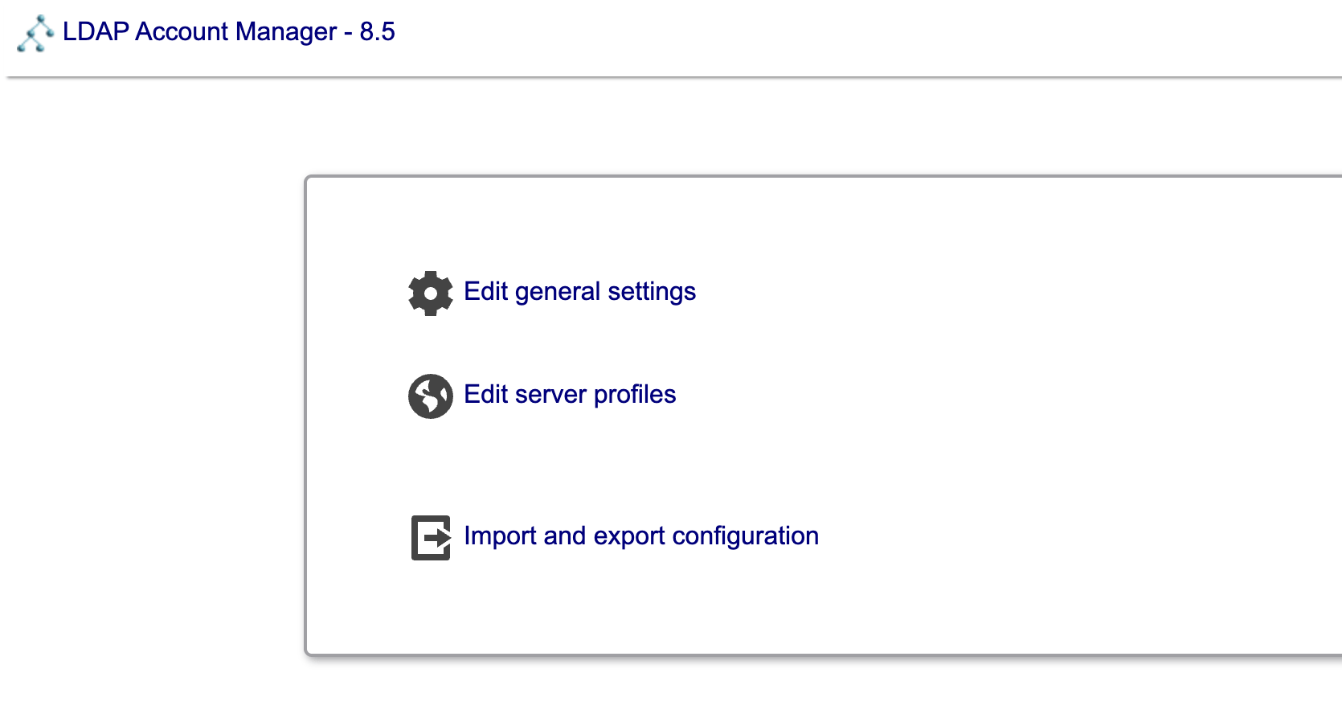Click the globe icon for server profiles
The width and height of the screenshot is (1342, 714).
431,396
